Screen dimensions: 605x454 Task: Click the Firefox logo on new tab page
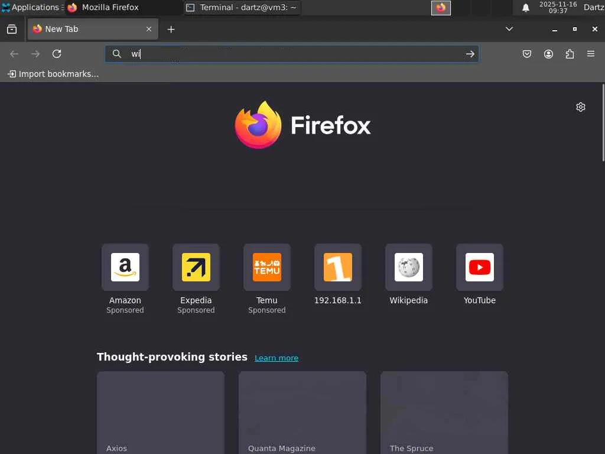point(302,125)
